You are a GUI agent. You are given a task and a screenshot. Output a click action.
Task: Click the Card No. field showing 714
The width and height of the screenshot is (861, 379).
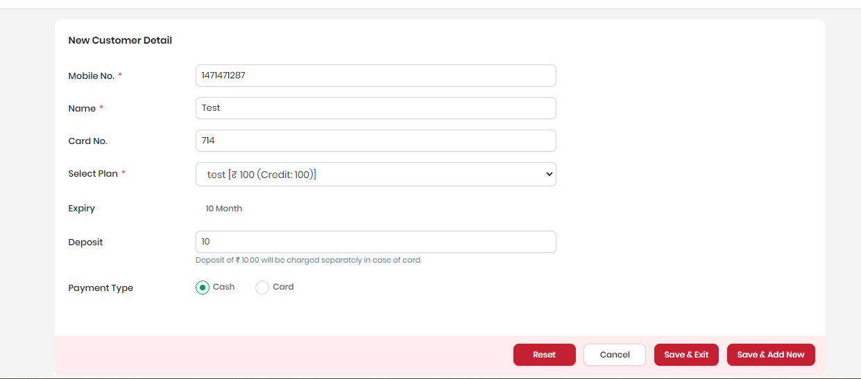[375, 141]
